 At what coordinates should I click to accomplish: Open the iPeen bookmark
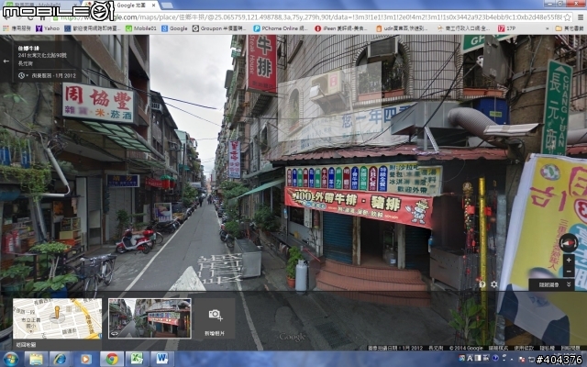pyautogui.click(x=341, y=28)
